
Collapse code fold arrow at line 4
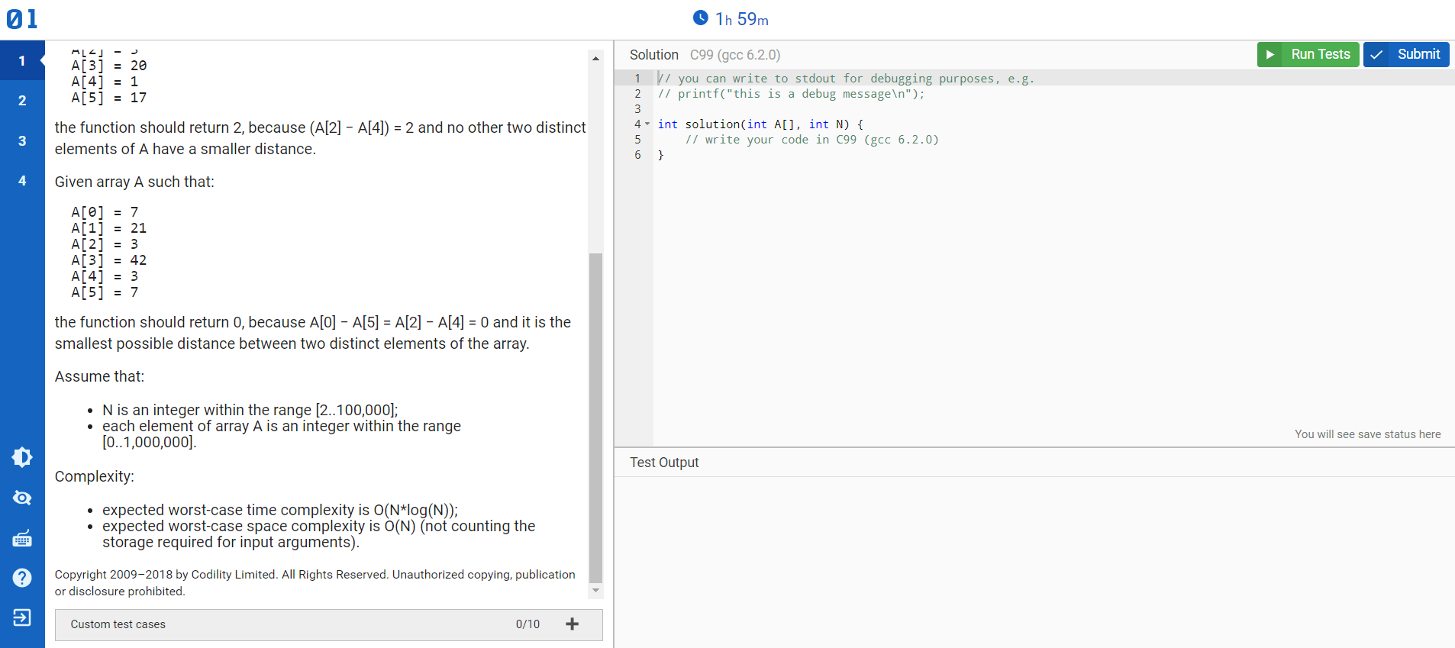click(x=647, y=124)
